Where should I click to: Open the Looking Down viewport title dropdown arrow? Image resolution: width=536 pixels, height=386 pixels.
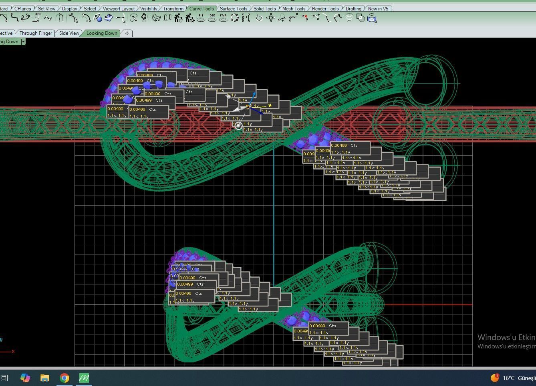tap(23, 42)
